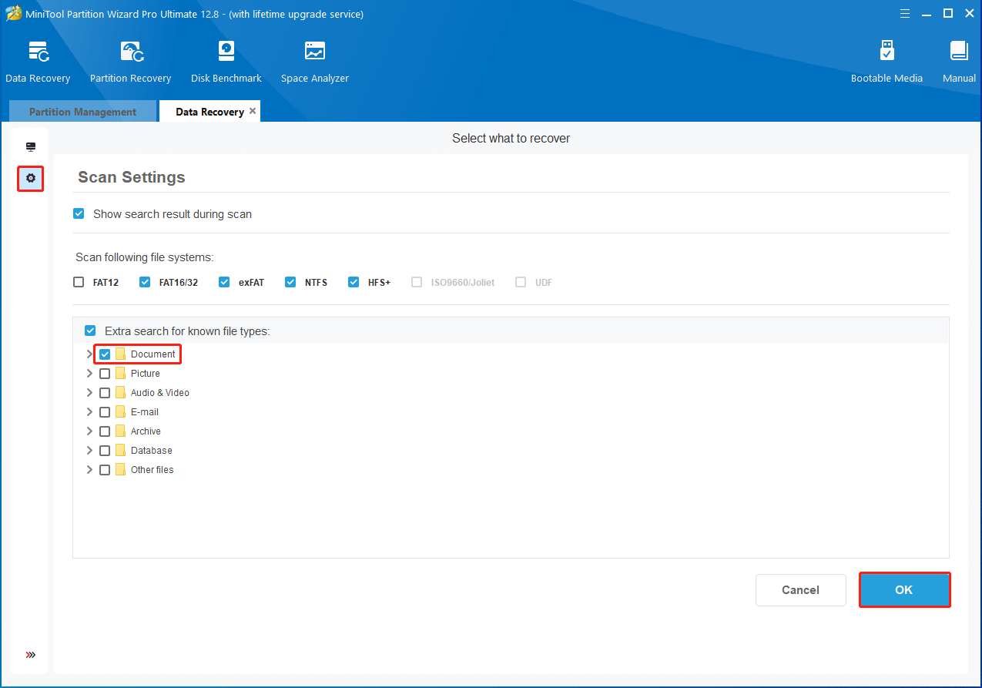Click the Bootable Media icon
The height and width of the screenshot is (688, 982).
coord(887,52)
